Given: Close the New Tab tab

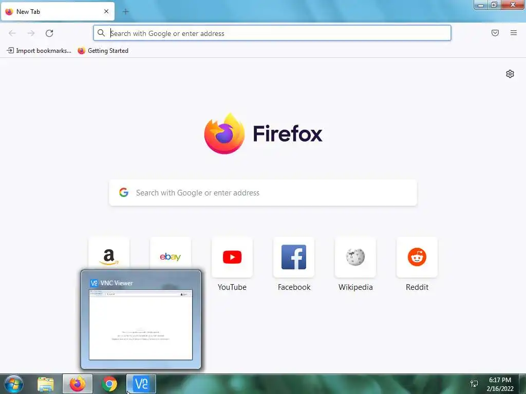Looking at the screenshot, I should [x=106, y=11].
